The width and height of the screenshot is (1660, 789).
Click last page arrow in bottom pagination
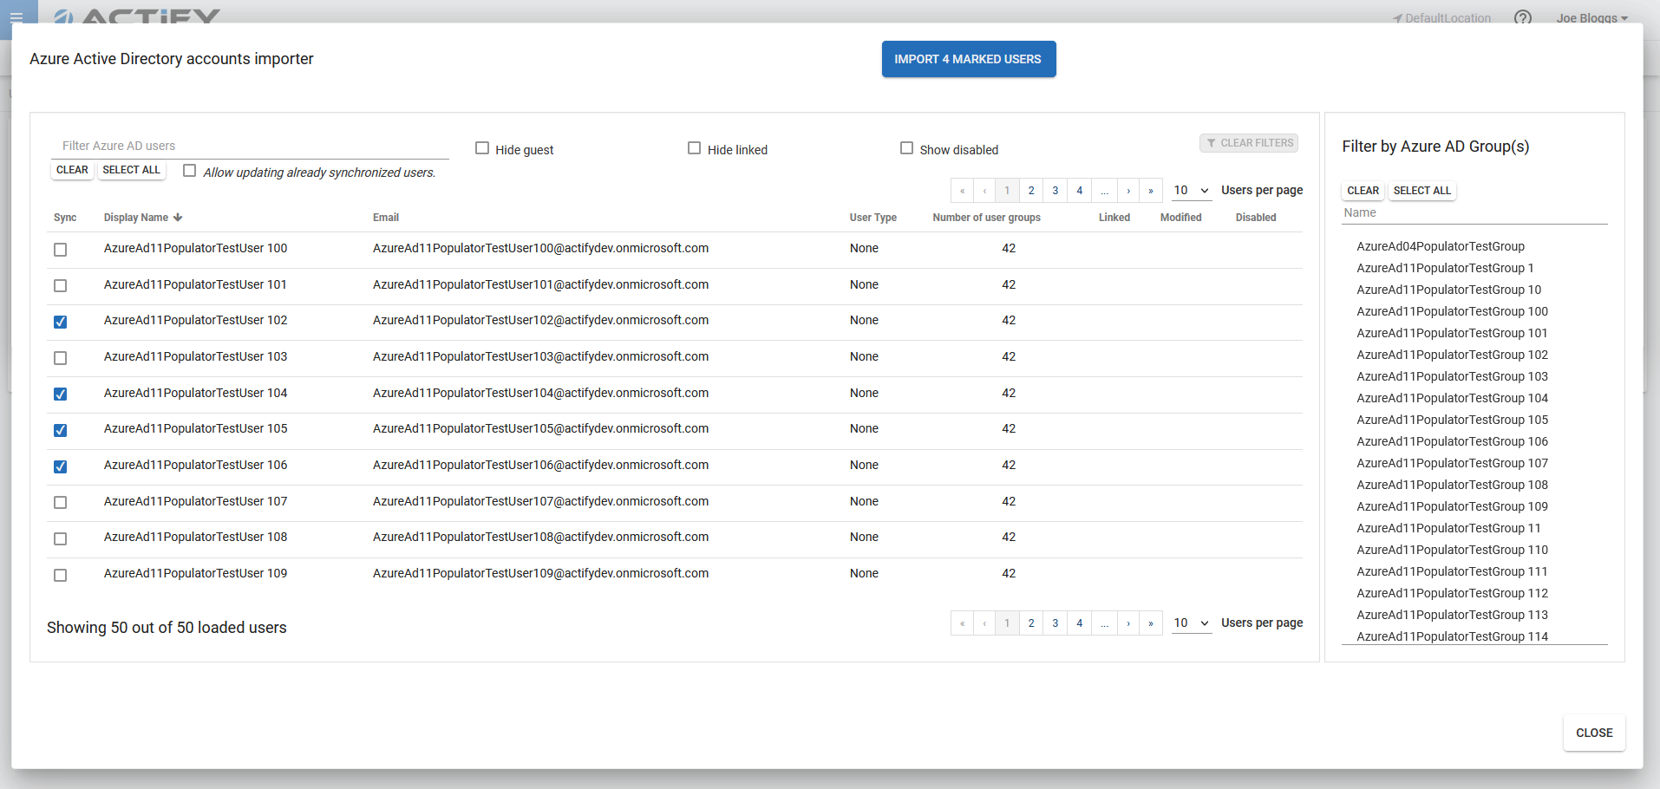(x=1151, y=623)
